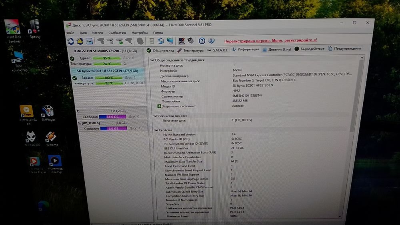Open the Файл menu
The width and height of the screenshot is (400, 225).
[70, 33]
